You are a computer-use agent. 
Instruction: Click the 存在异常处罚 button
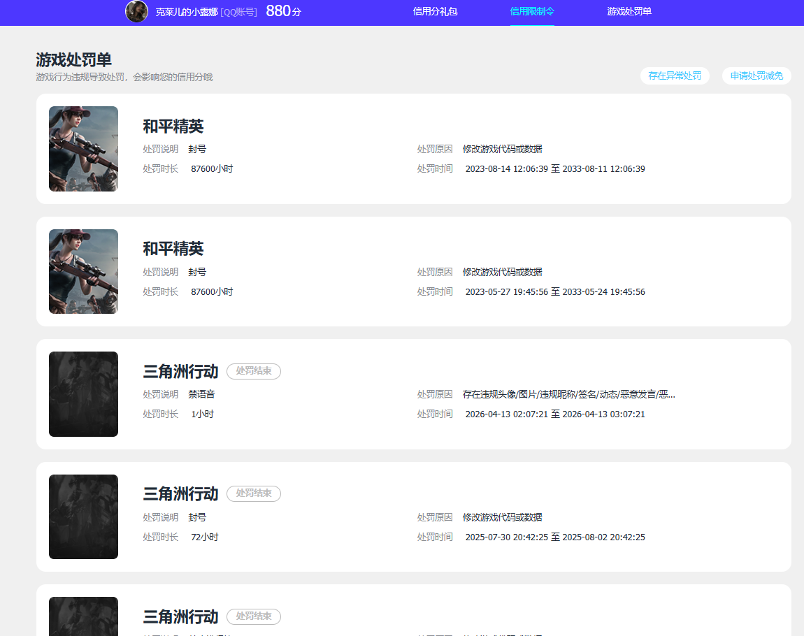point(675,76)
